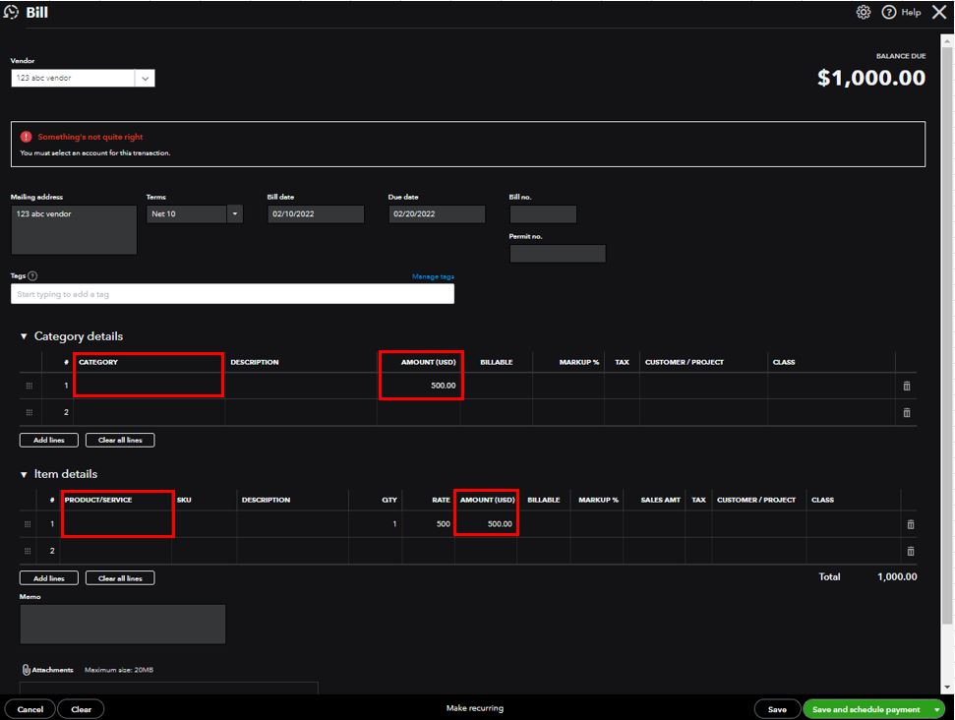This screenshot has height=720, width=955.
Task: Collapse the Category details section
Action: pyautogui.click(x=25, y=336)
